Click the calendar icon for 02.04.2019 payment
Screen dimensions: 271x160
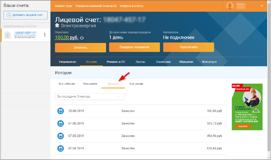click(61, 148)
